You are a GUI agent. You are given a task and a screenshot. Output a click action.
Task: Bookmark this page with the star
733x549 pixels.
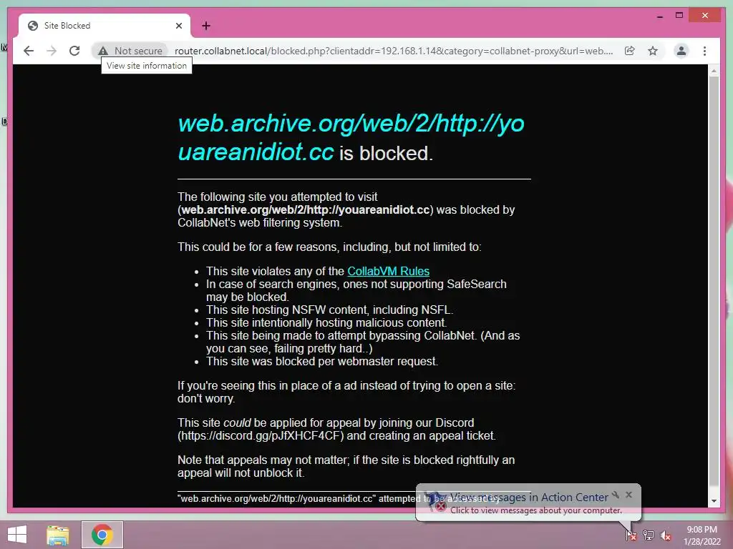click(653, 51)
